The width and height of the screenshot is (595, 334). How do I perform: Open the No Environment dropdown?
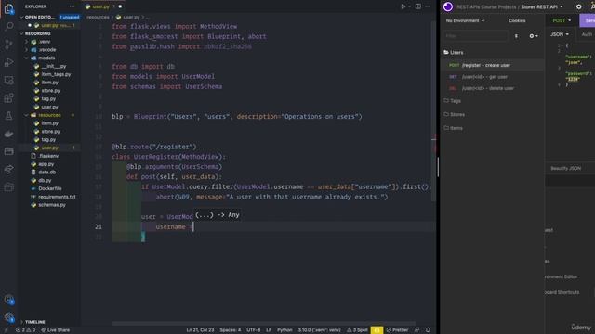pyautogui.click(x=465, y=20)
